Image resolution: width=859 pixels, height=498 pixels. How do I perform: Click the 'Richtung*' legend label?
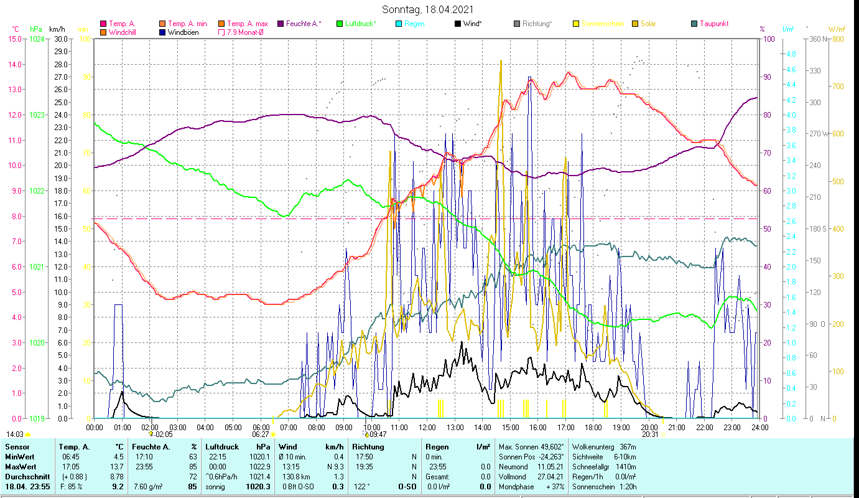tap(537, 24)
